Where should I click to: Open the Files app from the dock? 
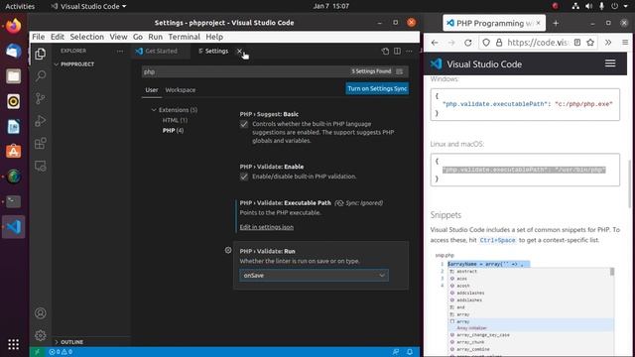[x=13, y=76]
